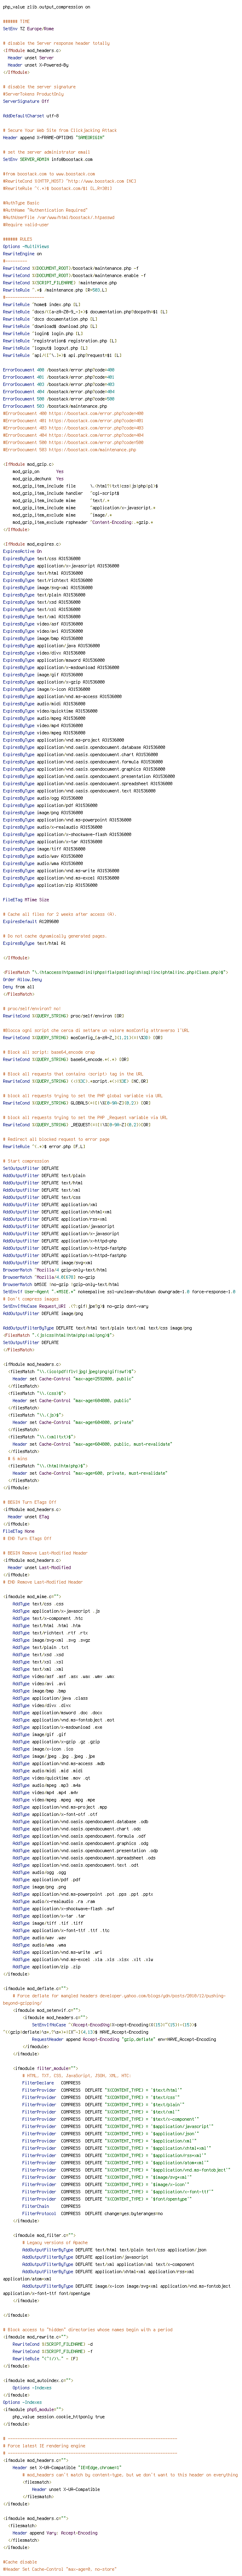The width and height of the screenshot is (242, 2576).
Task: Select the 'ExpiresActive On' line
Action: [22, 551]
